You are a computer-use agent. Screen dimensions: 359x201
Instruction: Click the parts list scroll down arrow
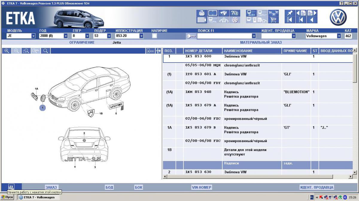tap(355, 172)
